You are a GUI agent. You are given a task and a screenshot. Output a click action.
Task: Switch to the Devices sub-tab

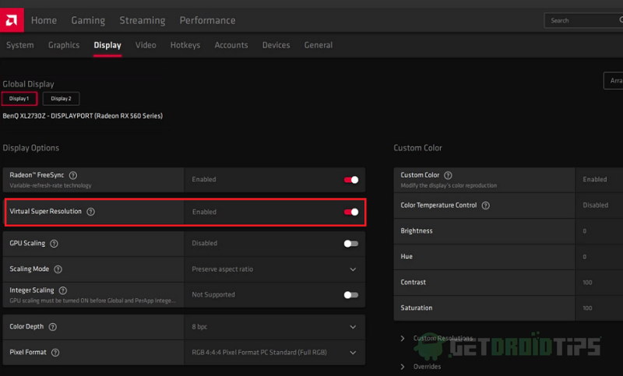[276, 45]
